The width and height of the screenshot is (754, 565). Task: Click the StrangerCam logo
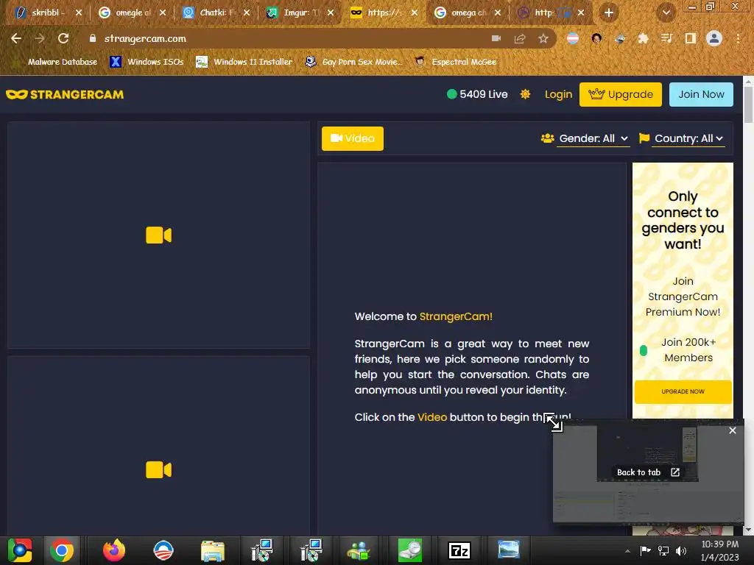pos(65,95)
